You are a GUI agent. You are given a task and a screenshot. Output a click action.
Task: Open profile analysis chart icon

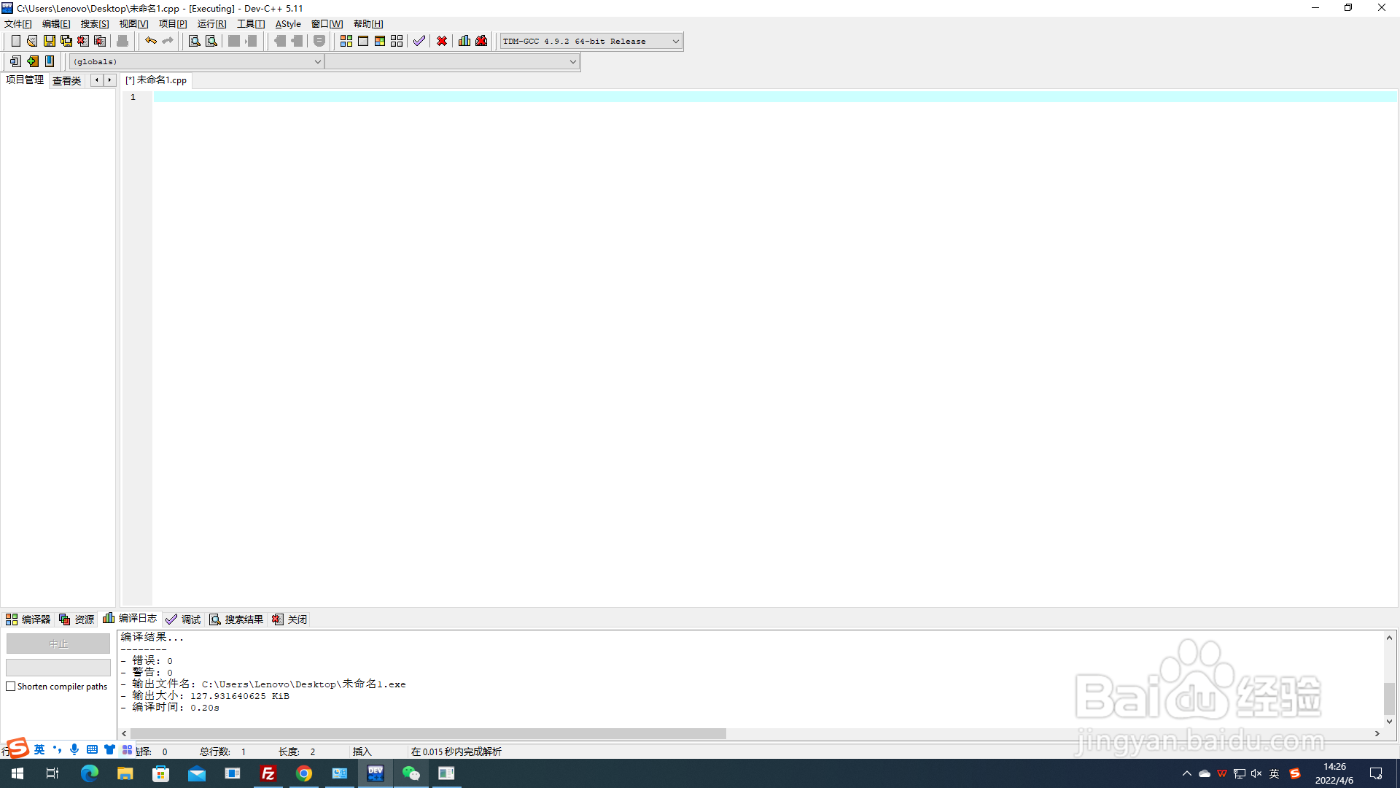(464, 41)
